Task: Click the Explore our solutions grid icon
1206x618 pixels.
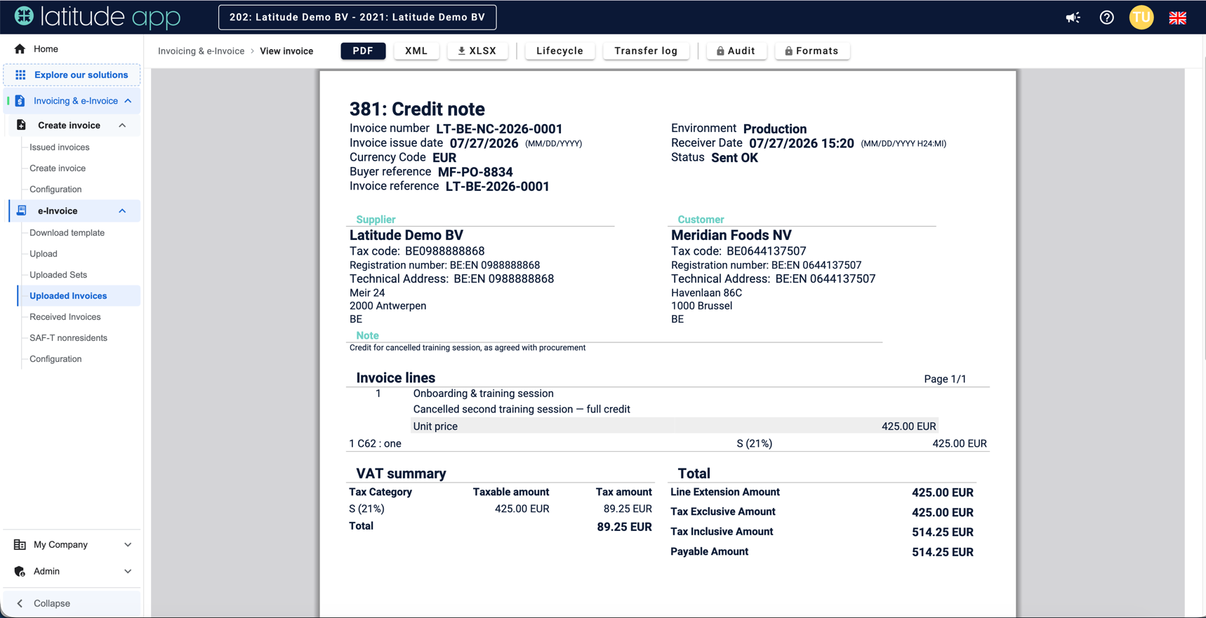Action: (x=20, y=75)
